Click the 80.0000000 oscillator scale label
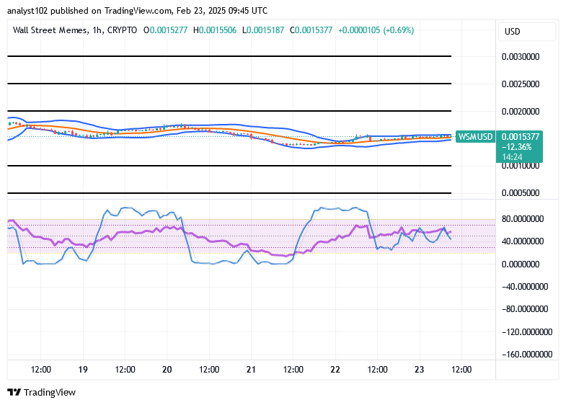 [x=523, y=219]
